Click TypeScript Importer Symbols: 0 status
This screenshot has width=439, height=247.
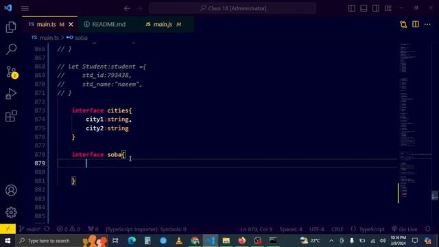pos(146,229)
